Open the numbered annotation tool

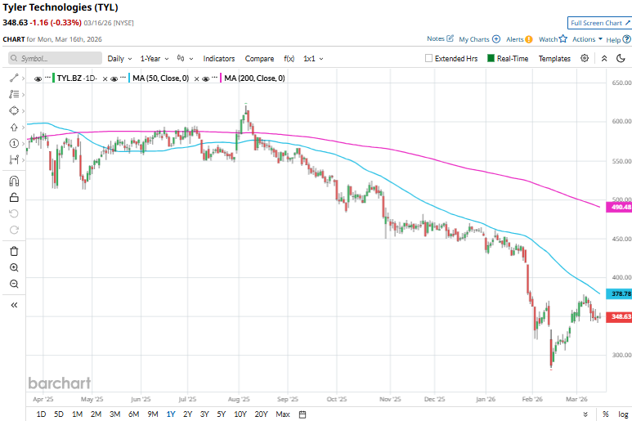[x=14, y=143]
